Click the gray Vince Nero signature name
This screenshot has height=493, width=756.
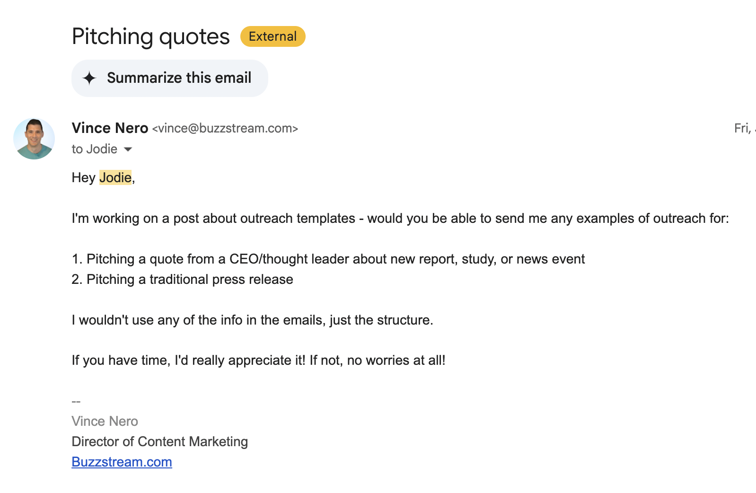(x=105, y=421)
